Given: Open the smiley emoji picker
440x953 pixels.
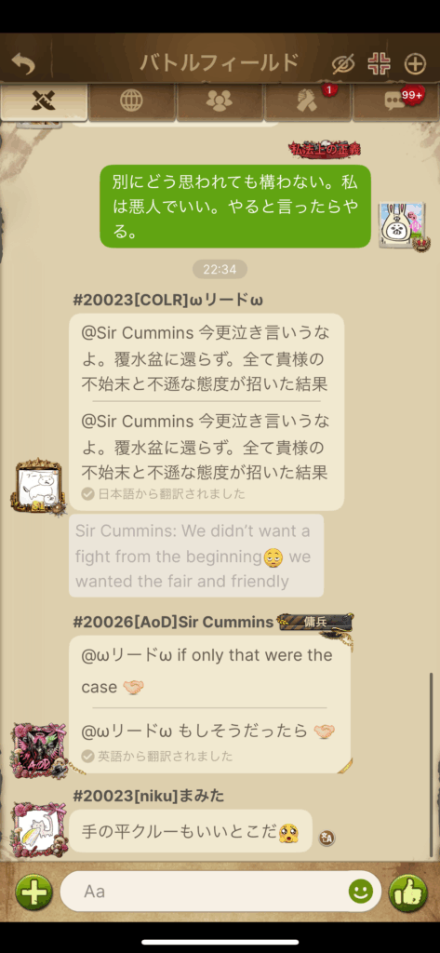Looking at the screenshot, I should [360, 892].
